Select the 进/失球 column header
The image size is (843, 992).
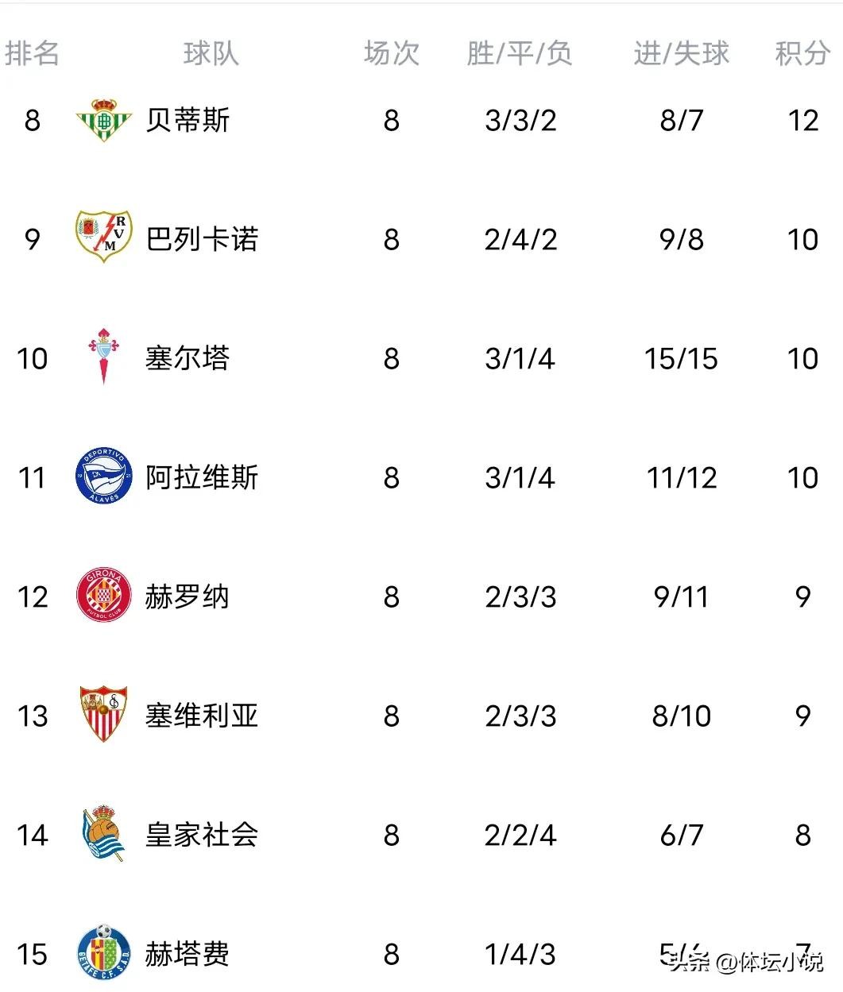[x=681, y=53]
